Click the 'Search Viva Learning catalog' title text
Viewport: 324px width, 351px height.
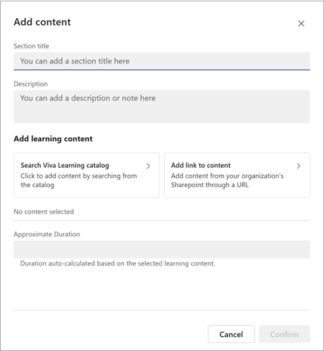pyautogui.click(x=65, y=166)
